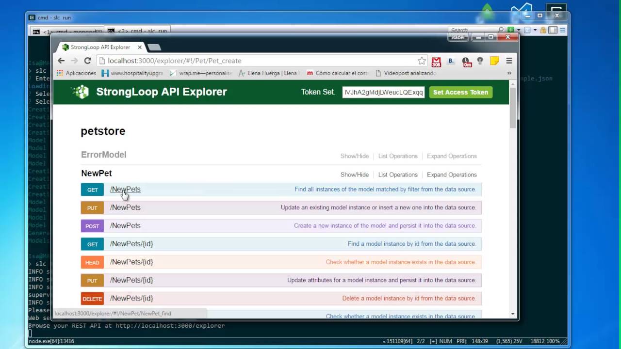This screenshot has width=621, height=349.
Task: Close the StrongLoop API Explorer tab
Action: 140,47
